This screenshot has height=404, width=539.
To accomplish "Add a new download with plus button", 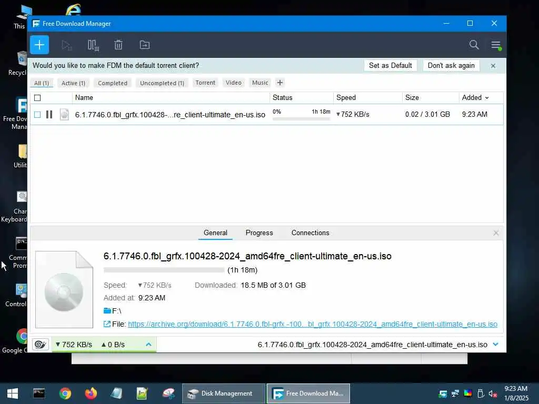I will pyautogui.click(x=39, y=45).
